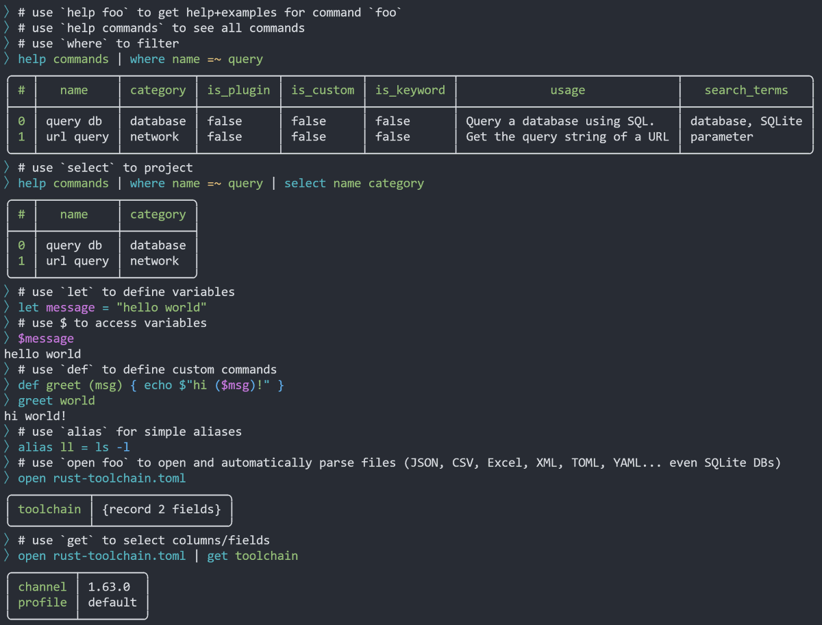Click the comment "use `get` to select columns/fields"
822x625 pixels.
tap(144, 540)
